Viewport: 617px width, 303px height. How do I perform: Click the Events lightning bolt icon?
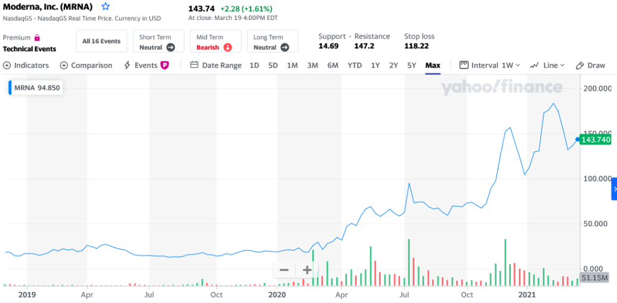[x=127, y=65]
